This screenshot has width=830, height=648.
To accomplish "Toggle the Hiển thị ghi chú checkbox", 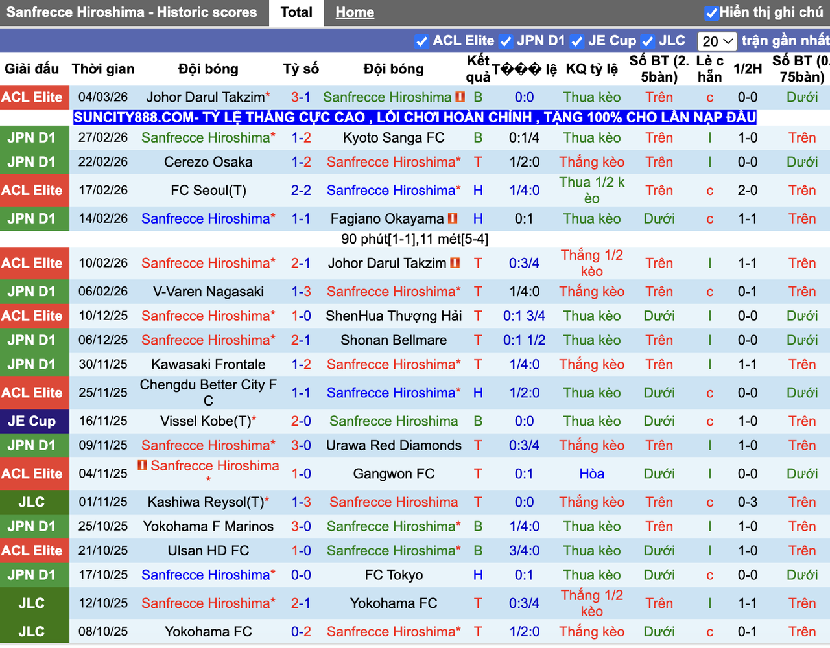I will click(711, 13).
